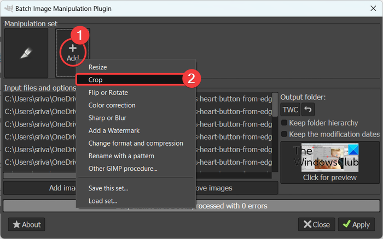The height and width of the screenshot is (239, 383).
Task: Choose Resize from the Add menu
Action: click(x=98, y=67)
